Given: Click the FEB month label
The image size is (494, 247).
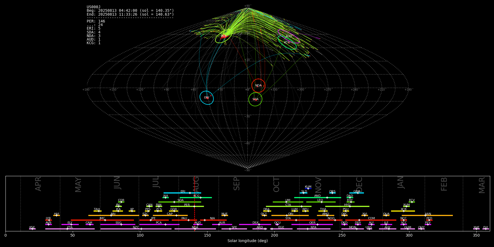Looking at the screenshot, I should 444,184.
